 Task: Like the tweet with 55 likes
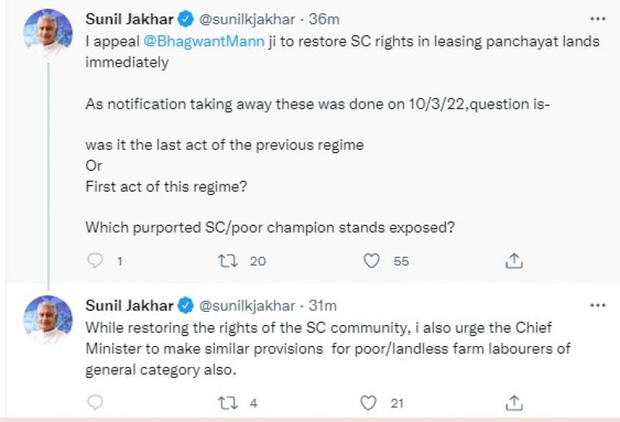pos(372,261)
